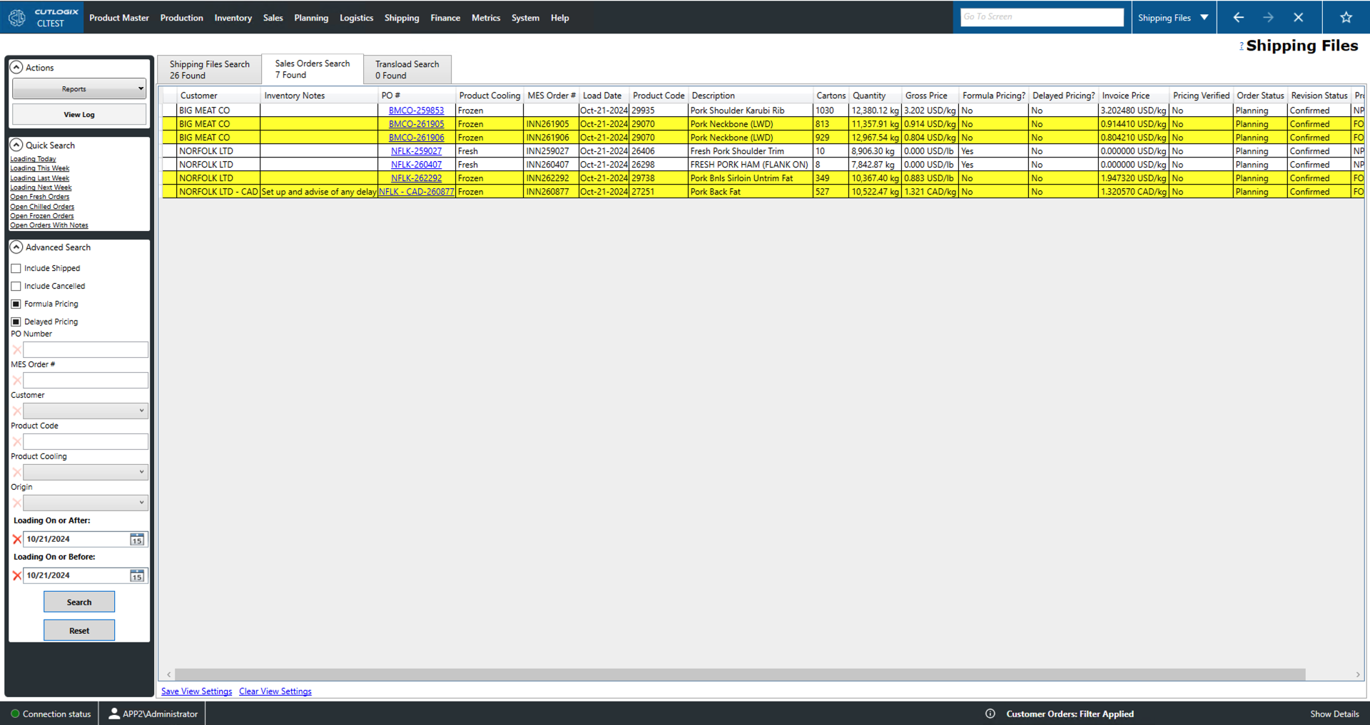The image size is (1370, 725).
Task: Click the favorites star icon
Action: tap(1346, 17)
